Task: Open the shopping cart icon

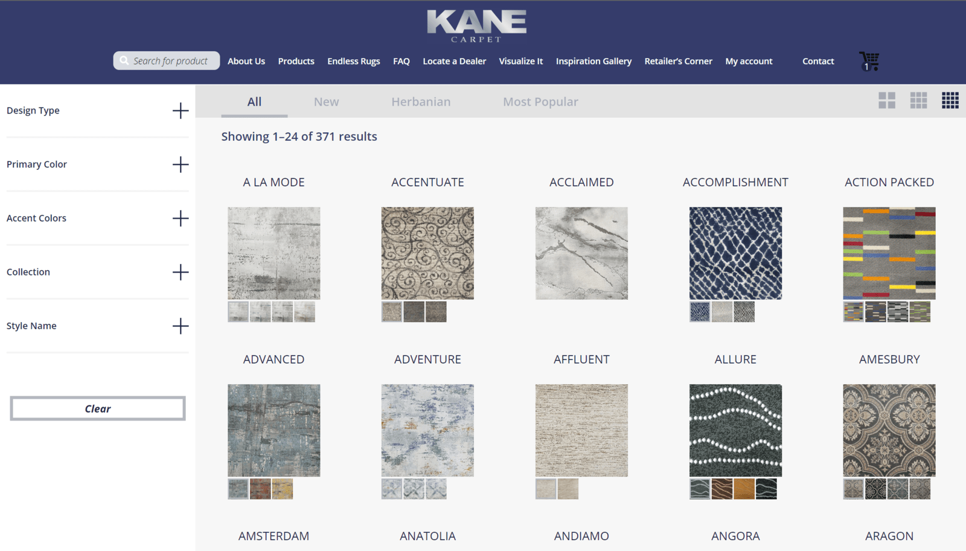Action: coord(869,60)
